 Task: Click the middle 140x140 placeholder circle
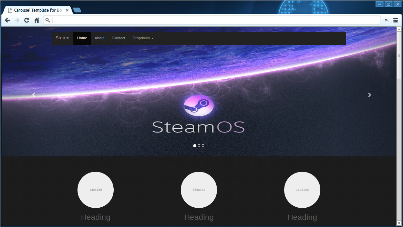click(199, 190)
